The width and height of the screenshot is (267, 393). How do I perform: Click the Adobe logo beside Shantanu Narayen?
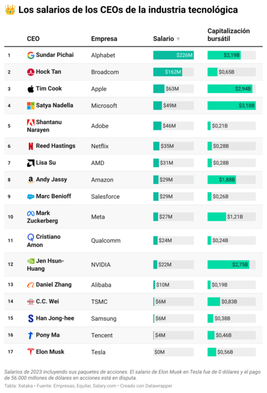point(31,122)
